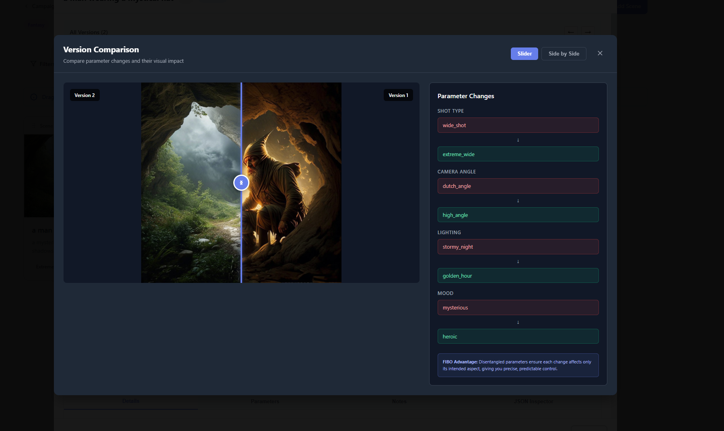Click the MOOD section label

click(445, 293)
